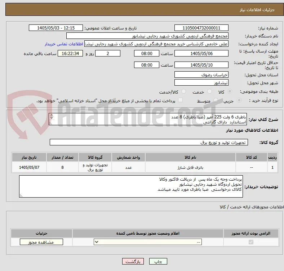
Task: Click the تعداد / مقدار column header
Action: [62, 157]
